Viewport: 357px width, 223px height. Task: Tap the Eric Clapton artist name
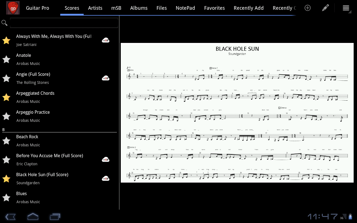pyautogui.click(x=27, y=164)
